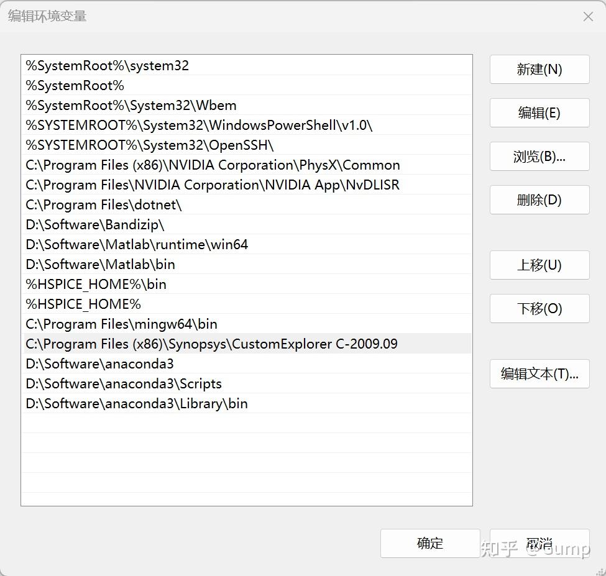Move entry down with 下移(O)
Viewport: 606px width, 576px height.
tap(539, 309)
